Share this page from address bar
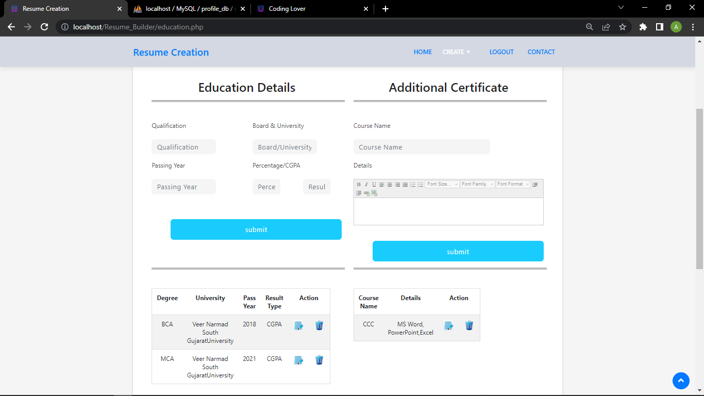This screenshot has width=704, height=396. (x=606, y=27)
